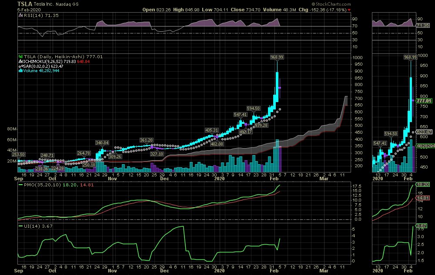The width and height of the screenshot is (435, 275).
Task: Click the 402.08 low price label
Action: point(217,144)
